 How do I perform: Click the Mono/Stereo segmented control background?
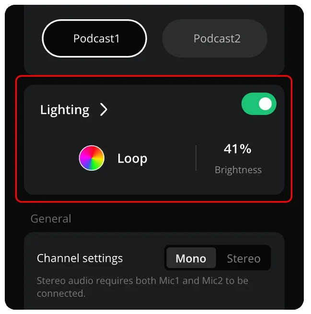[218, 258]
